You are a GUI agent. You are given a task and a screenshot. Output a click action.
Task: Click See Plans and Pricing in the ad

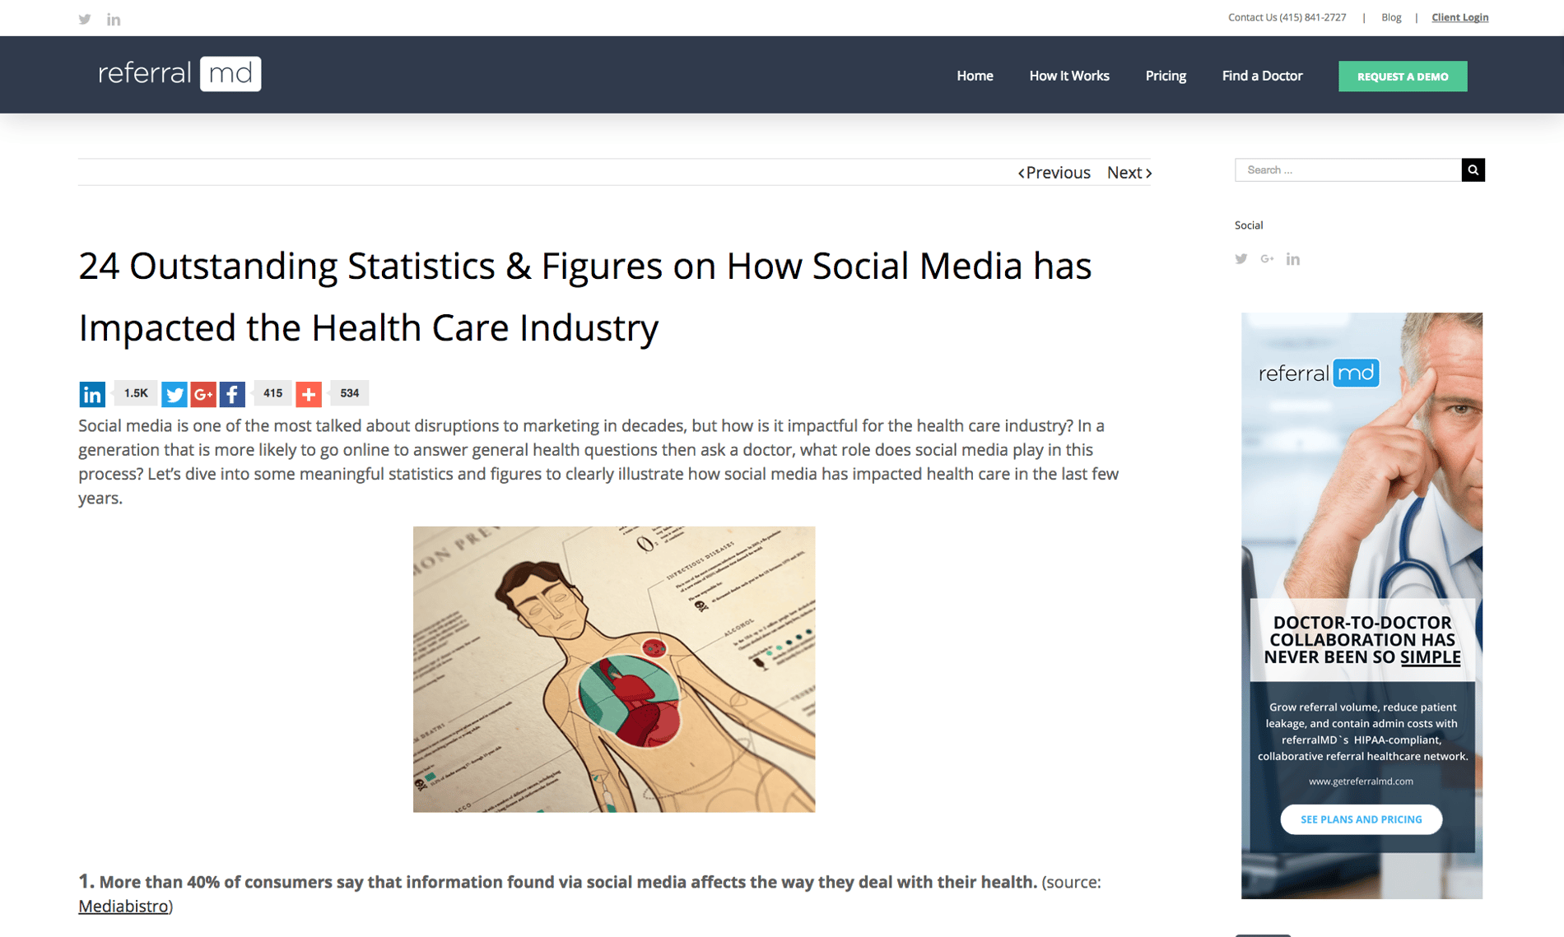1360,819
